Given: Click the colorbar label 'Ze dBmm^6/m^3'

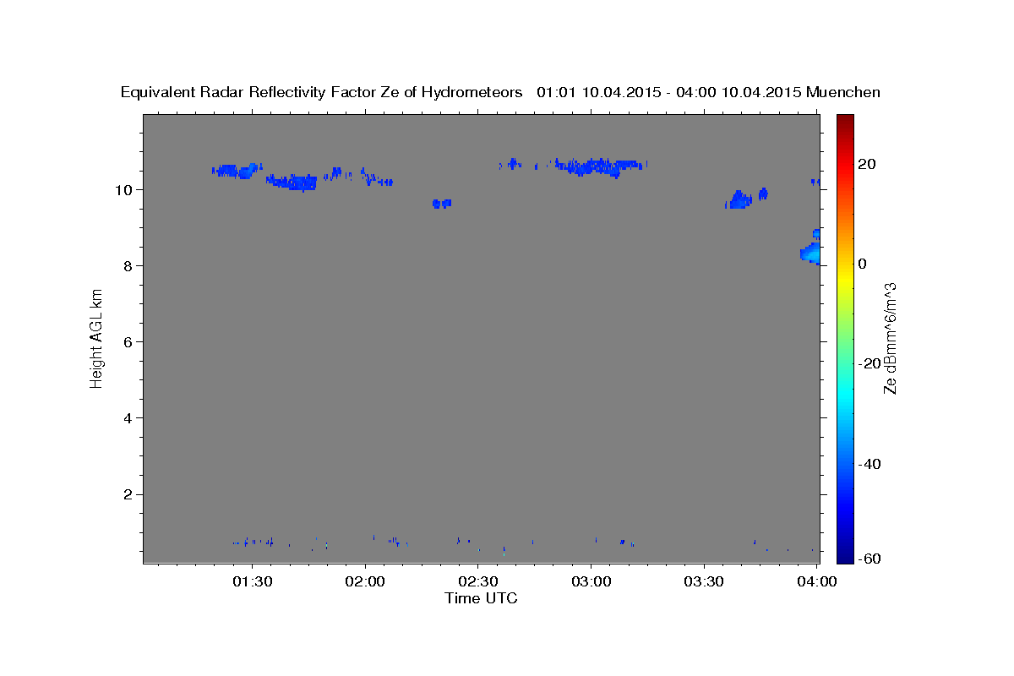Looking at the screenshot, I should point(891,339).
